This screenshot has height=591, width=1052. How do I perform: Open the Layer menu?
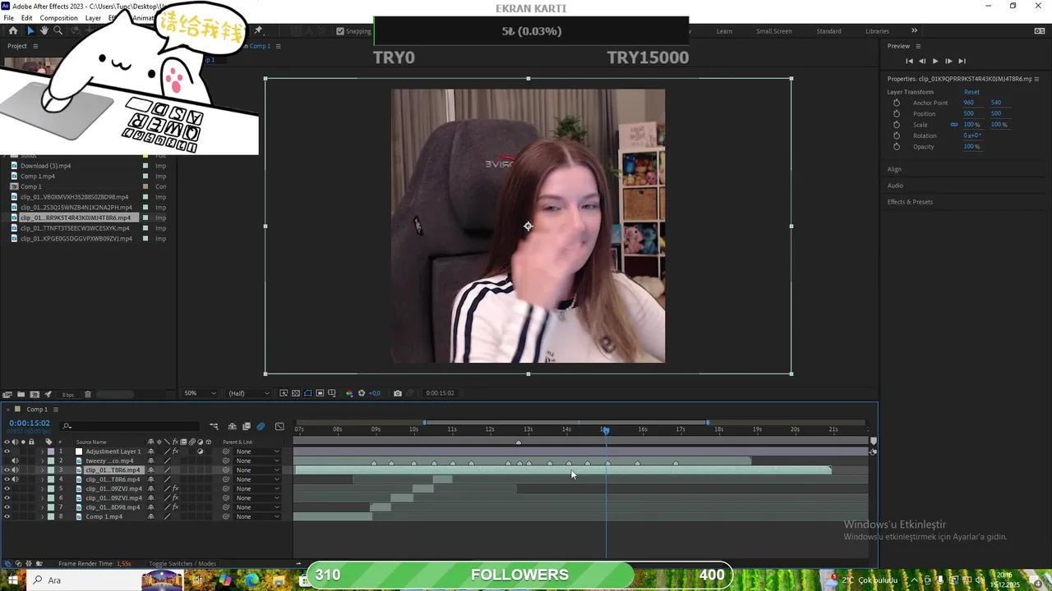click(93, 18)
